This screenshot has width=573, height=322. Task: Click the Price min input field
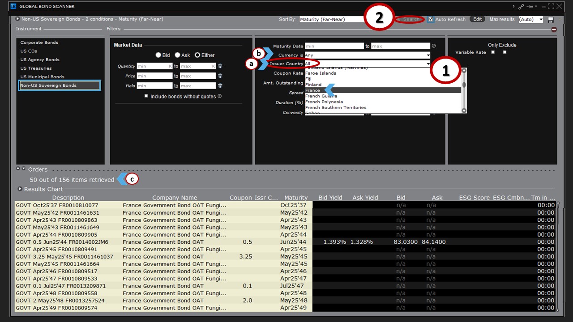(154, 76)
